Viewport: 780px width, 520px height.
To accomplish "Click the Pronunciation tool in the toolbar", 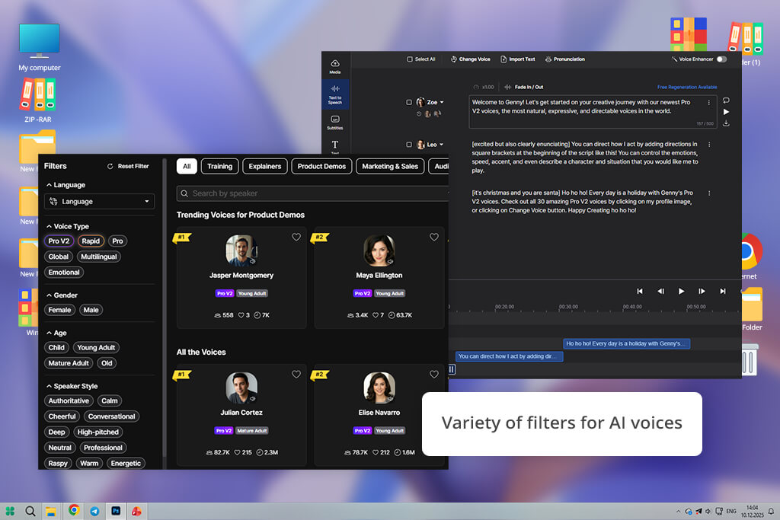I will coord(564,59).
